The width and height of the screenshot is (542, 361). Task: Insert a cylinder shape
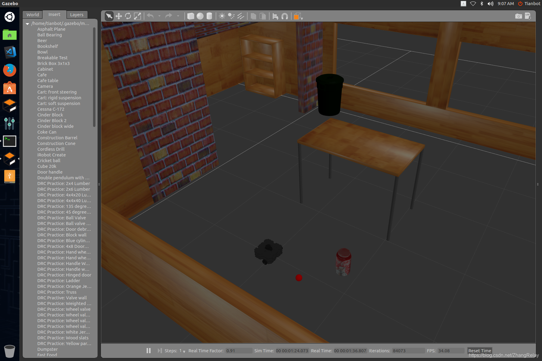click(209, 16)
